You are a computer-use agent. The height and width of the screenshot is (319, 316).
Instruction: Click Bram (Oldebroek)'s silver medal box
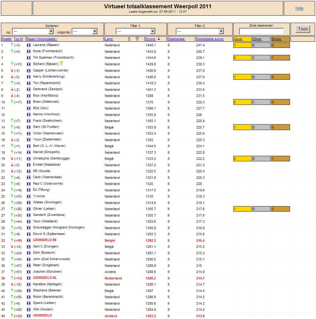(261, 102)
